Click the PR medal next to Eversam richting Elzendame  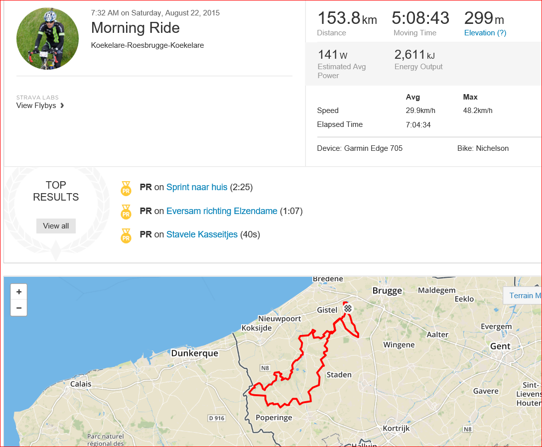click(x=126, y=212)
